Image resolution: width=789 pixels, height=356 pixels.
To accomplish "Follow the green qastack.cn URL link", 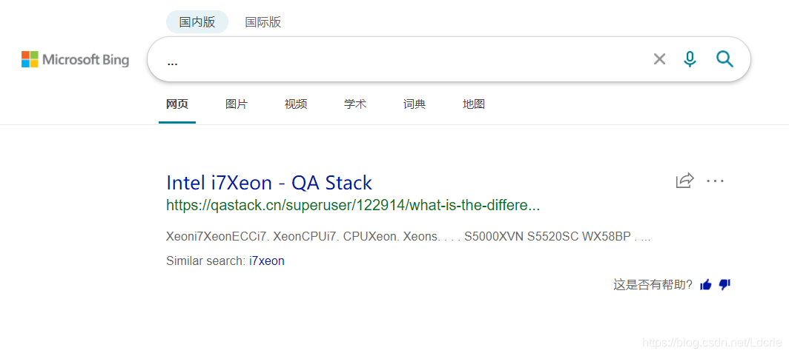I will coord(353,205).
